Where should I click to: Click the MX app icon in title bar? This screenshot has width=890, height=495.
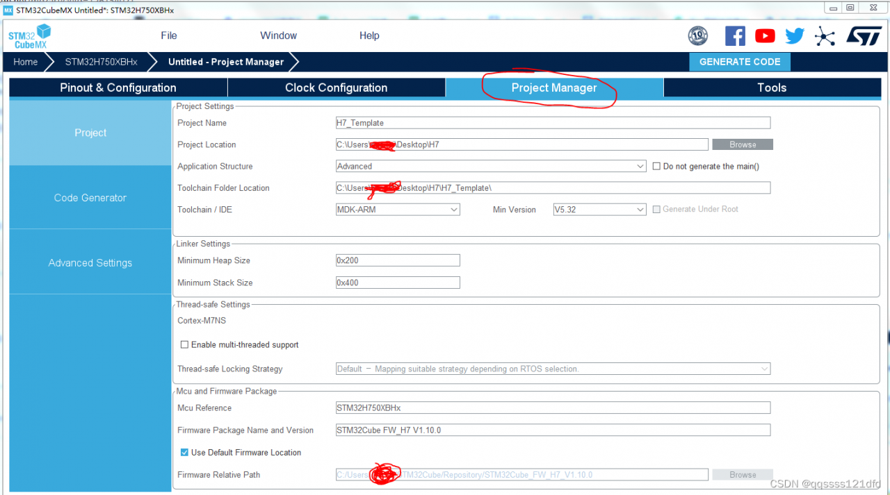[8, 10]
